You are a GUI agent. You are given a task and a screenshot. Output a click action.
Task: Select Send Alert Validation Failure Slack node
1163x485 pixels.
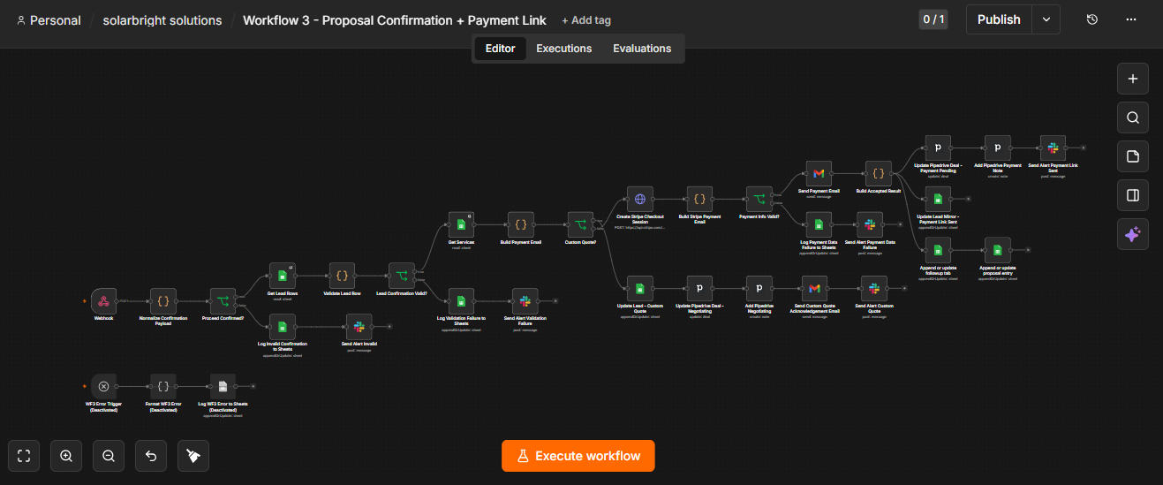click(x=525, y=301)
